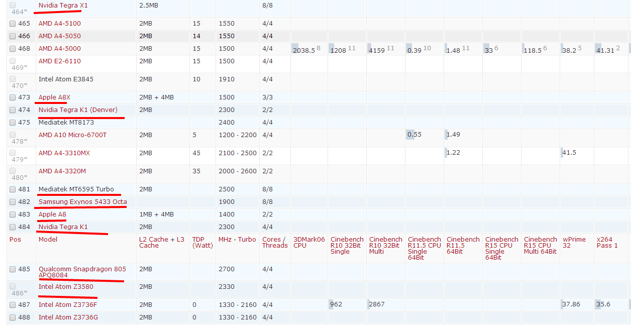Open the Intel Atom Z3736G link
This screenshot has height=325, width=631.
[x=68, y=317]
